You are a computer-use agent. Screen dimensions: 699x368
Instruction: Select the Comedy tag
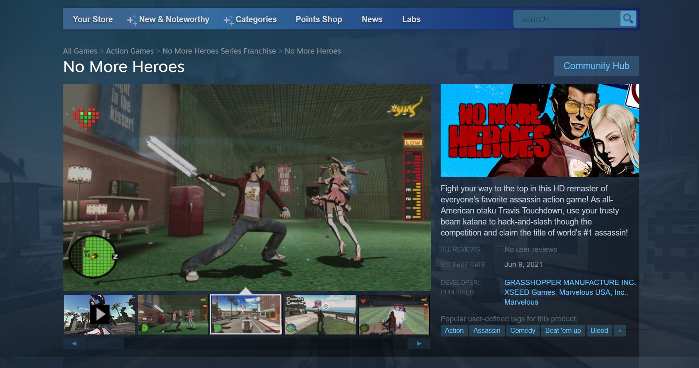523,330
